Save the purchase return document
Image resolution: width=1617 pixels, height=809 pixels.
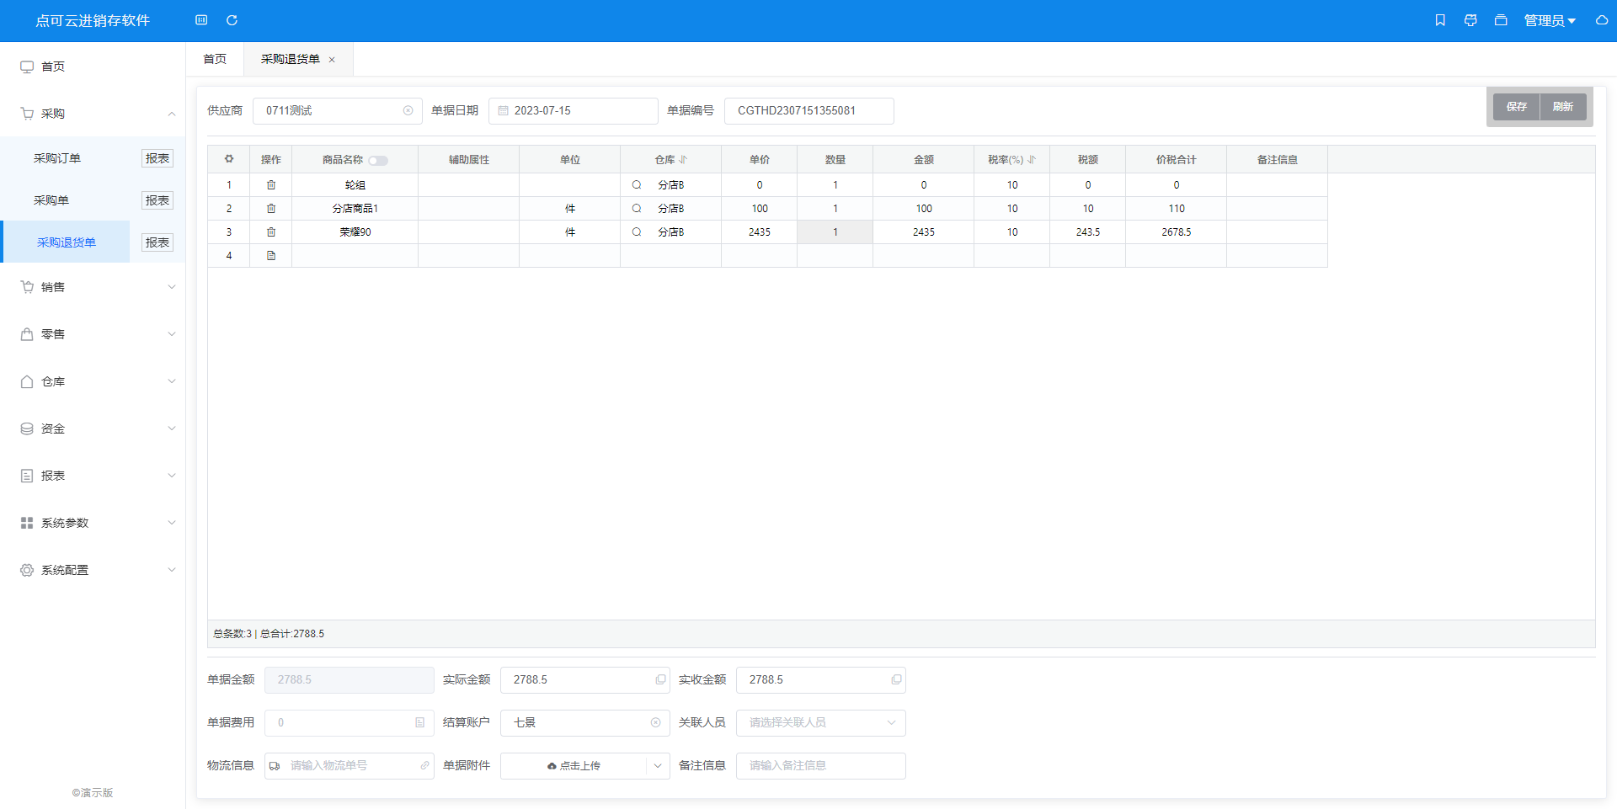pyautogui.click(x=1517, y=107)
